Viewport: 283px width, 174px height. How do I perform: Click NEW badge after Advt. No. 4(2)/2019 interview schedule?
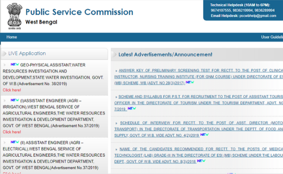tap(204, 134)
